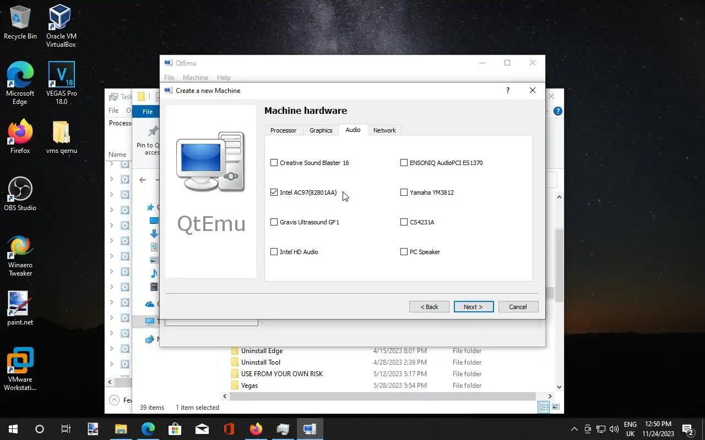Open Task View from the taskbar

pos(66,429)
